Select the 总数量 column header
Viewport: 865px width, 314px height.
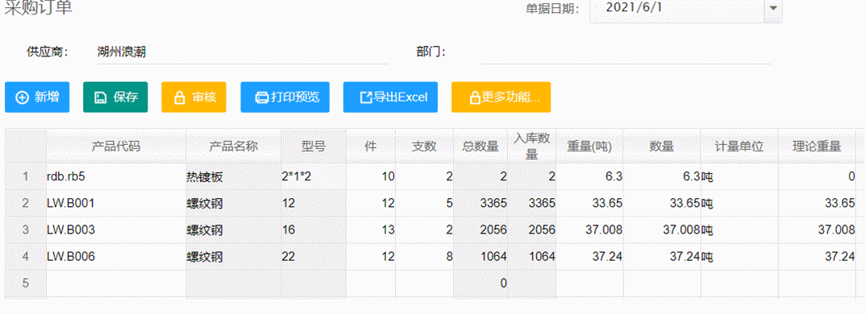coord(480,147)
